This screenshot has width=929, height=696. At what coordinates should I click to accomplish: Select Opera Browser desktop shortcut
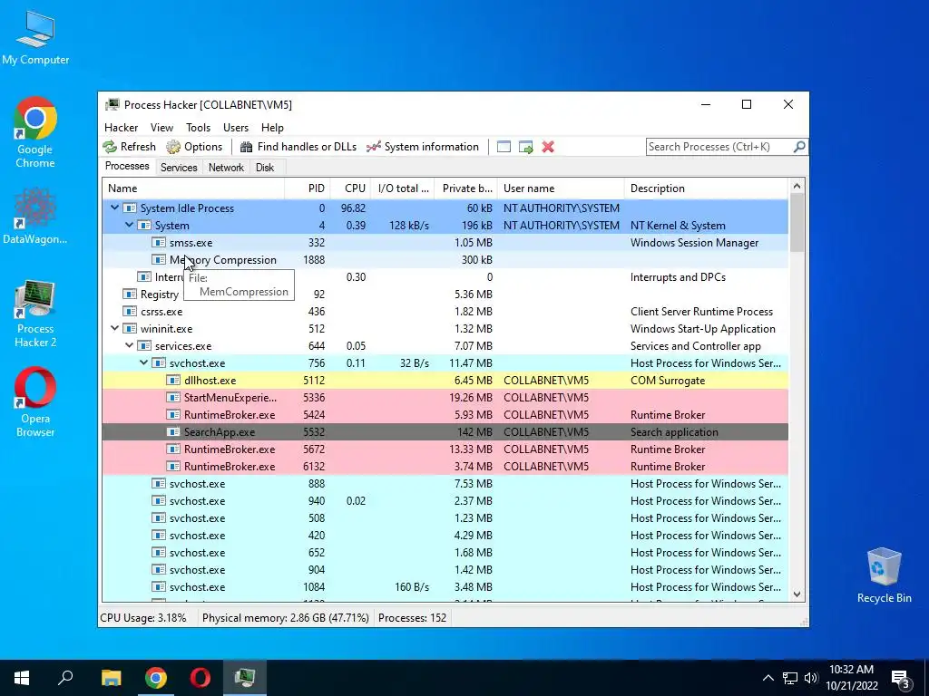coord(35,402)
